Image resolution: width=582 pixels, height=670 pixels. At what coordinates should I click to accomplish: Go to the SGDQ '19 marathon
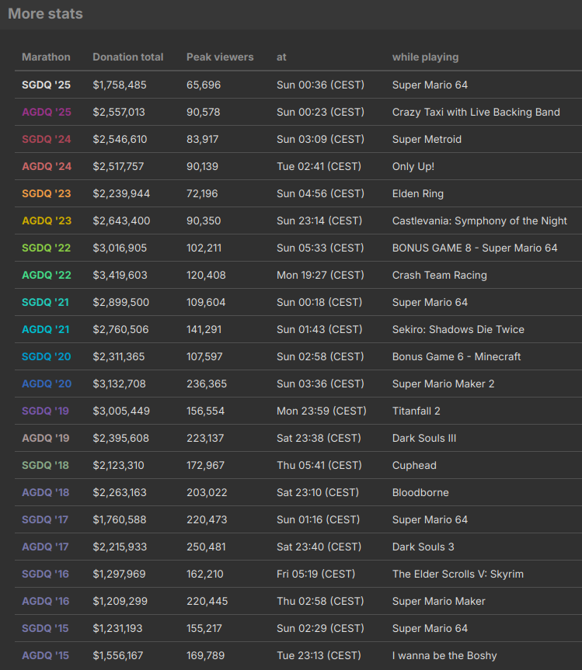45,411
